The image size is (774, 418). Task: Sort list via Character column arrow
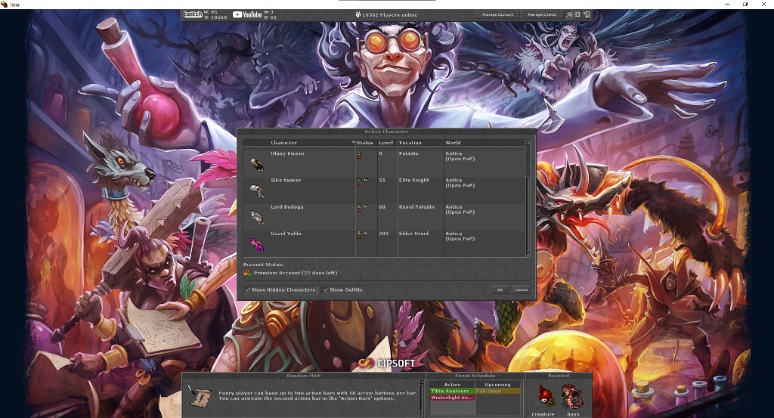[x=352, y=142]
